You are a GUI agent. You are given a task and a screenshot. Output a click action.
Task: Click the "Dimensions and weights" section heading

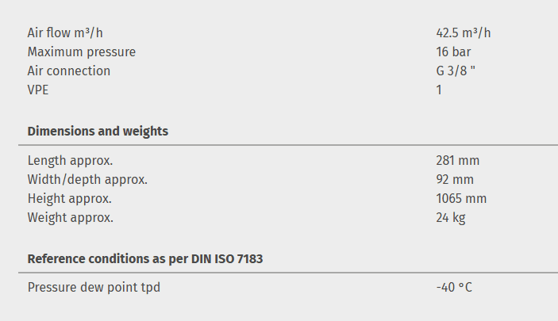(98, 131)
